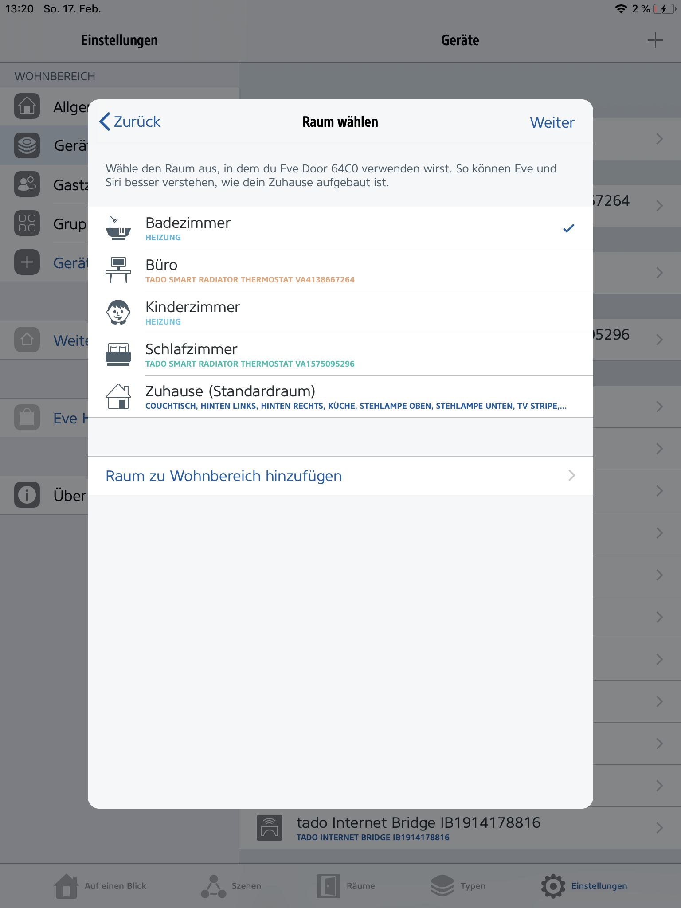Click the Kinderzimmer child face icon

pos(118,312)
